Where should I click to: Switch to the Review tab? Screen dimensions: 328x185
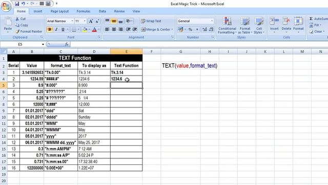[x=119, y=11]
